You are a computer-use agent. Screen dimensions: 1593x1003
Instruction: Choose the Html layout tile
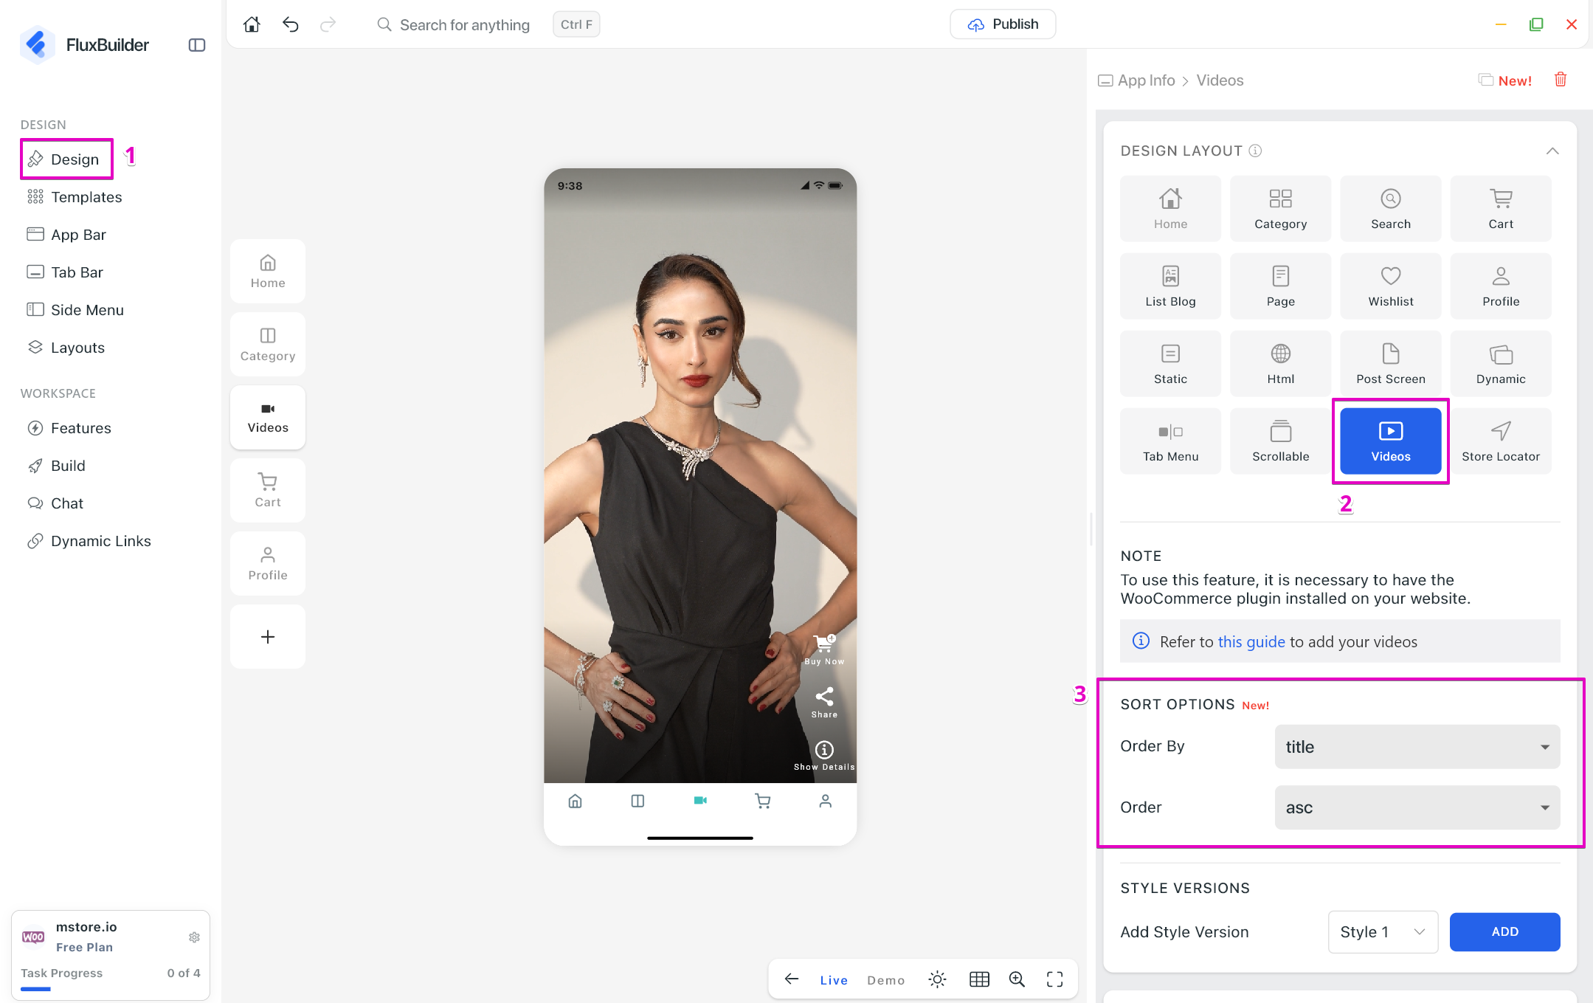coord(1280,363)
